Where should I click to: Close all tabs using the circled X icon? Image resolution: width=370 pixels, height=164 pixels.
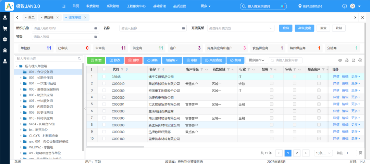(363, 17)
